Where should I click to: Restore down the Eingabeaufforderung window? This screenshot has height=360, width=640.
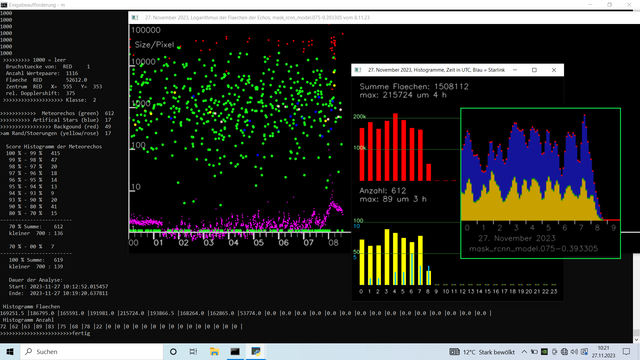point(610,5)
